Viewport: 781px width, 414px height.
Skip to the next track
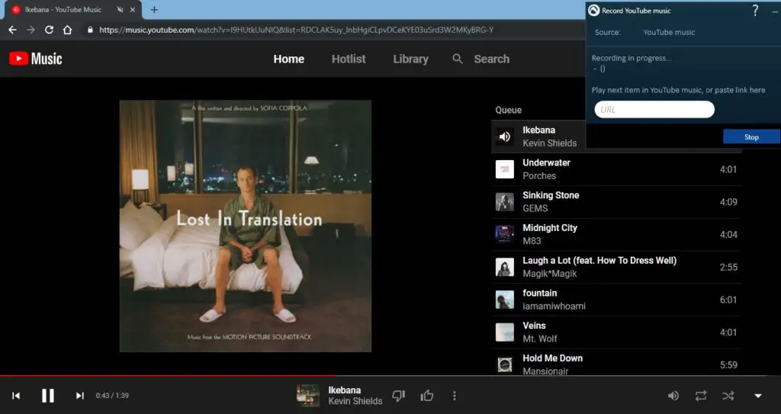[x=79, y=396]
